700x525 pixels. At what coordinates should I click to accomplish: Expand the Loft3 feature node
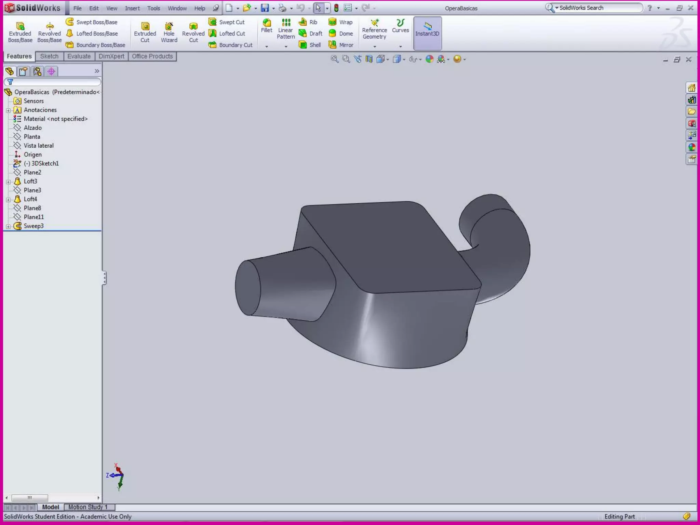coord(8,181)
